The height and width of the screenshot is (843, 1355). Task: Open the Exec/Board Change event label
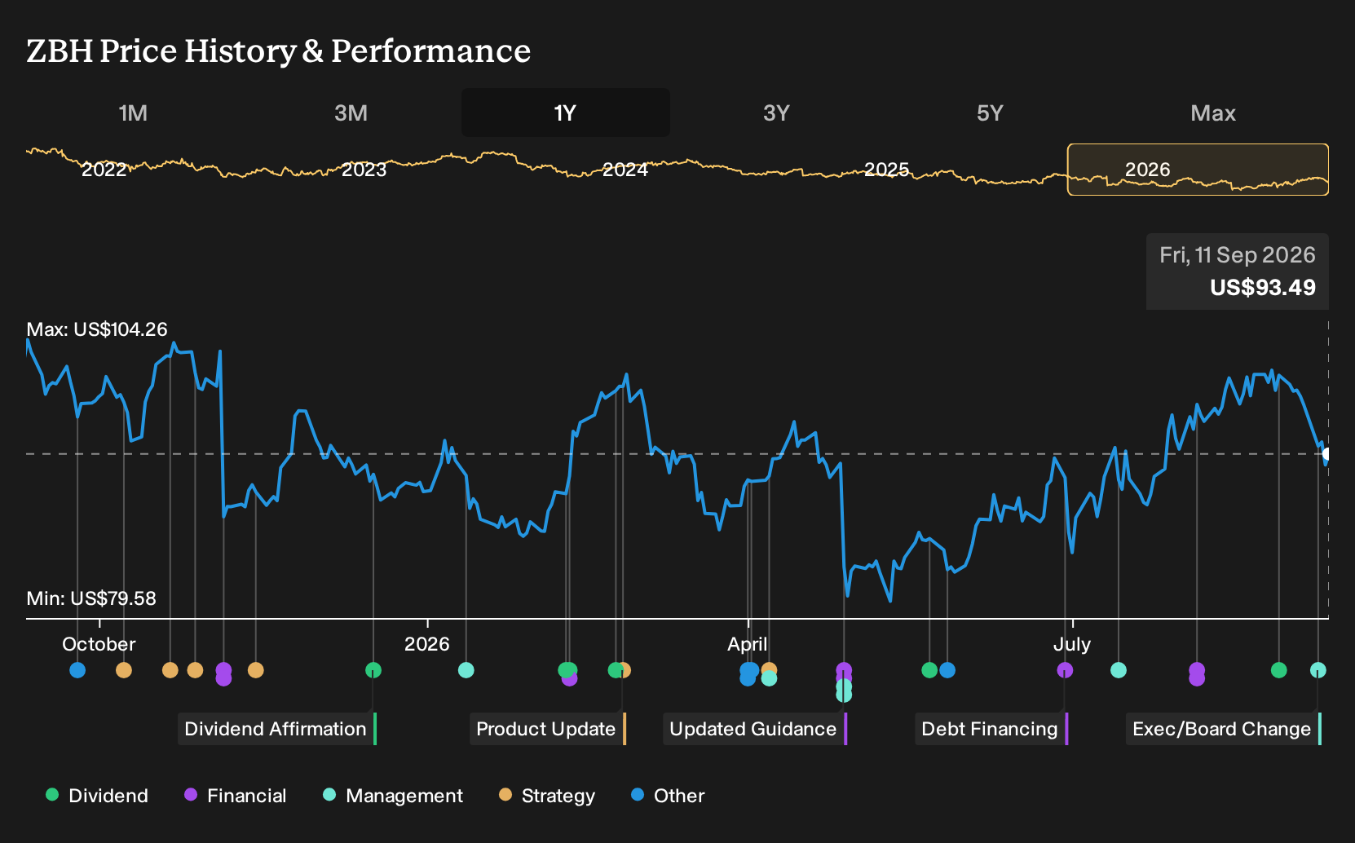pos(1224,729)
